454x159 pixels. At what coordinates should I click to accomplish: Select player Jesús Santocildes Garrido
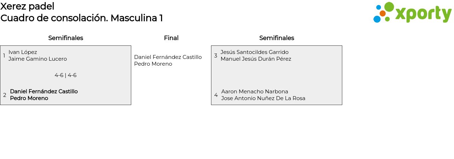(x=254, y=52)
